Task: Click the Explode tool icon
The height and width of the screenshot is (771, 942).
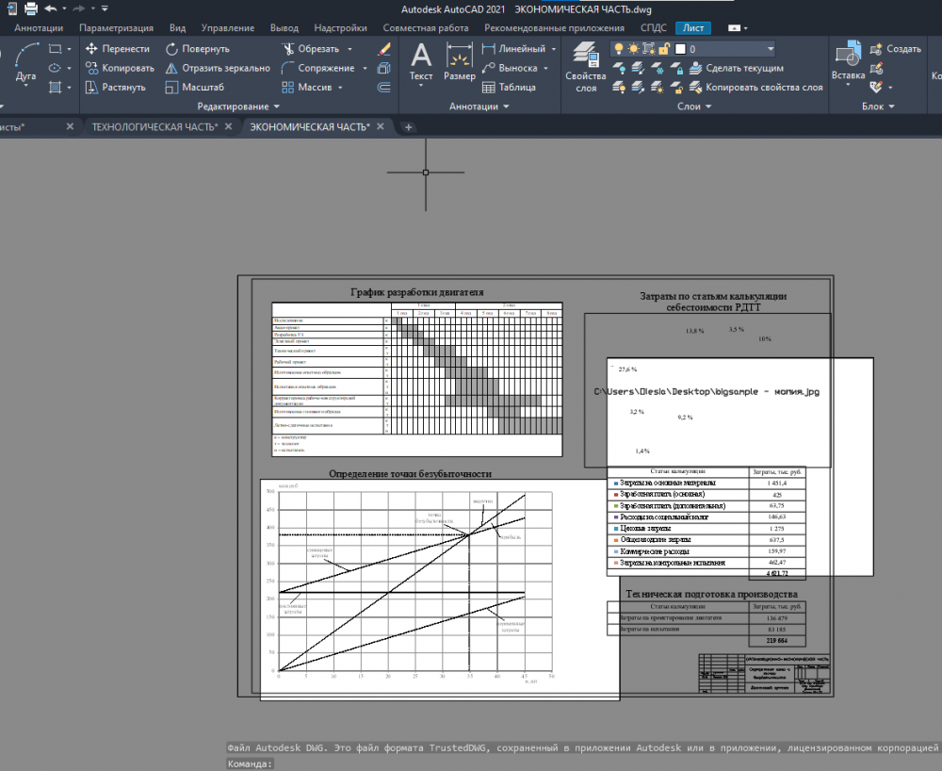Action: pyautogui.click(x=384, y=68)
